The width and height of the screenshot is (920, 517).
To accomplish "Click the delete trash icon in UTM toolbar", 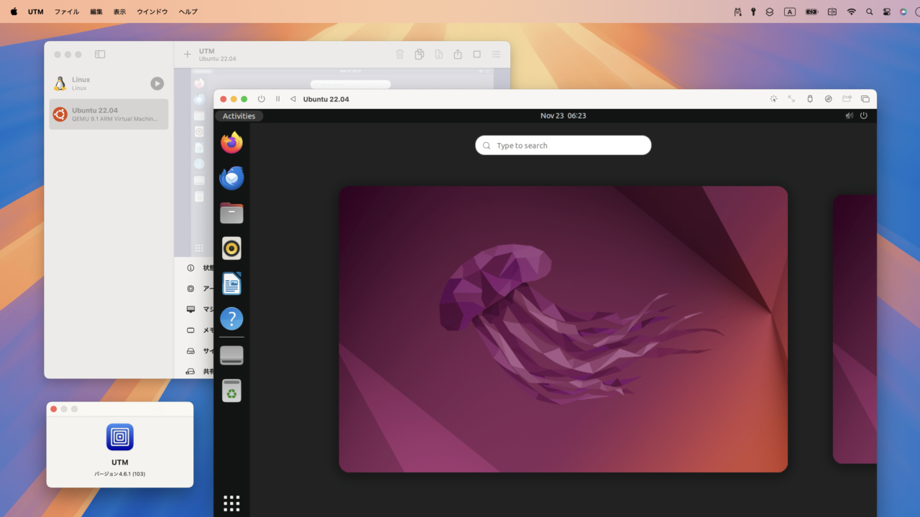I will tap(400, 54).
